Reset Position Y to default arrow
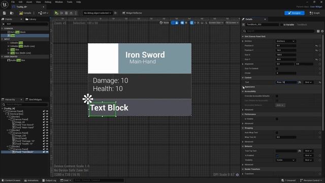Viewport: 325px width, 183px height. tap(316, 50)
